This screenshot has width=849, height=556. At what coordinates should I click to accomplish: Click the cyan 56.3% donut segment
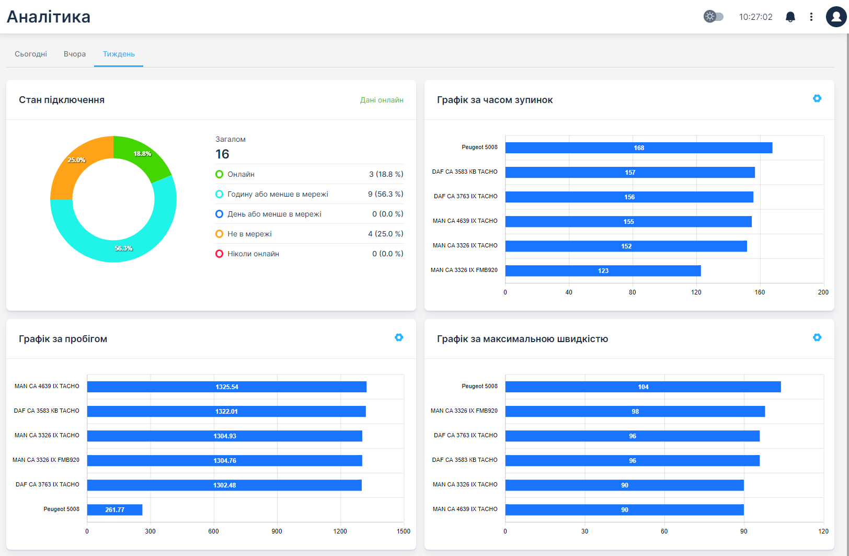pos(124,250)
